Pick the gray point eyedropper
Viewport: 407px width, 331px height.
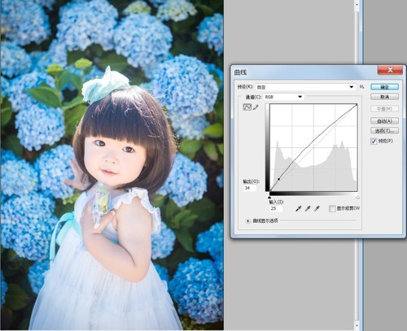click(308, 208)
